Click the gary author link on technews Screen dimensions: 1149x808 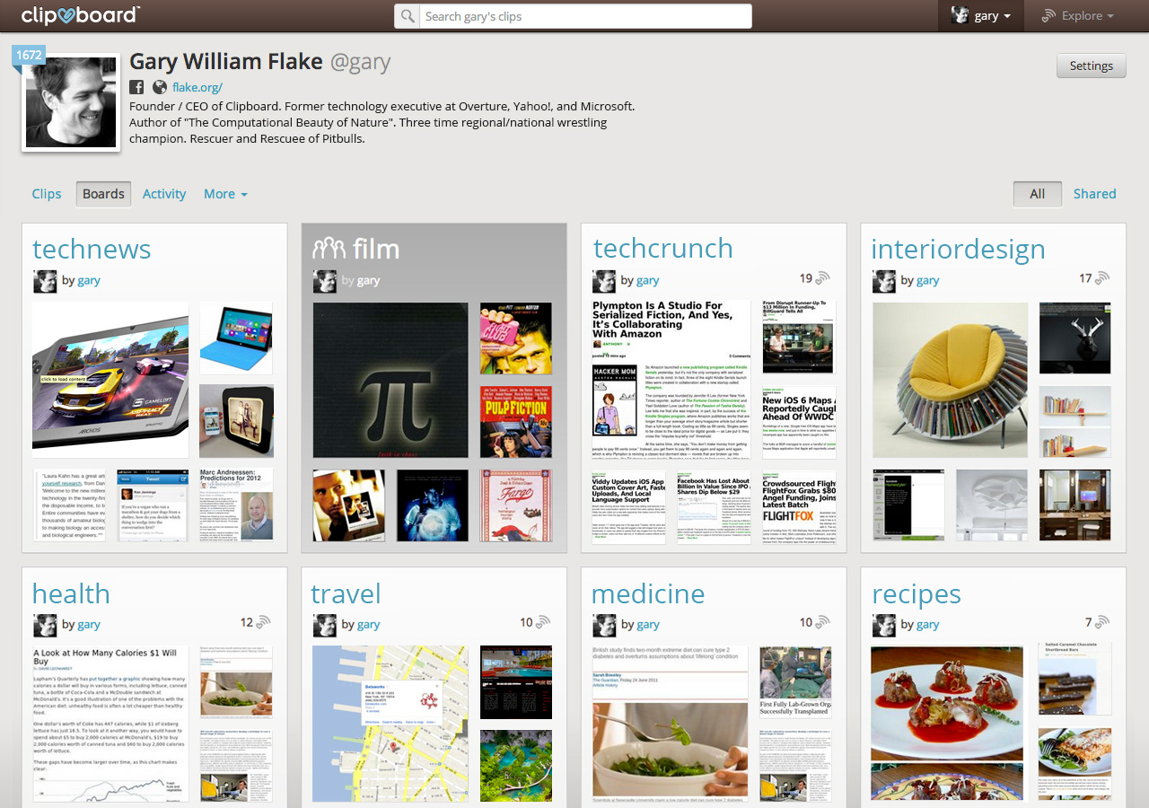(89, 281)
